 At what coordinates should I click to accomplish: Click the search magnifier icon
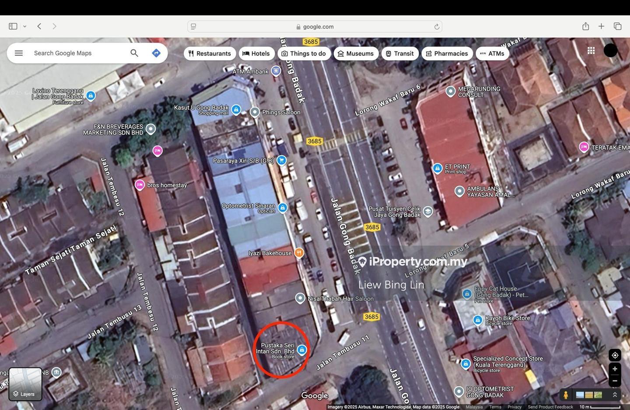(134, 53)
